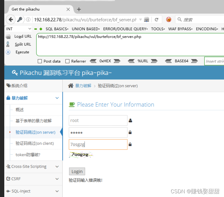Open site info icon in address bar
This screenshot has height=197, width=224.
28,19
